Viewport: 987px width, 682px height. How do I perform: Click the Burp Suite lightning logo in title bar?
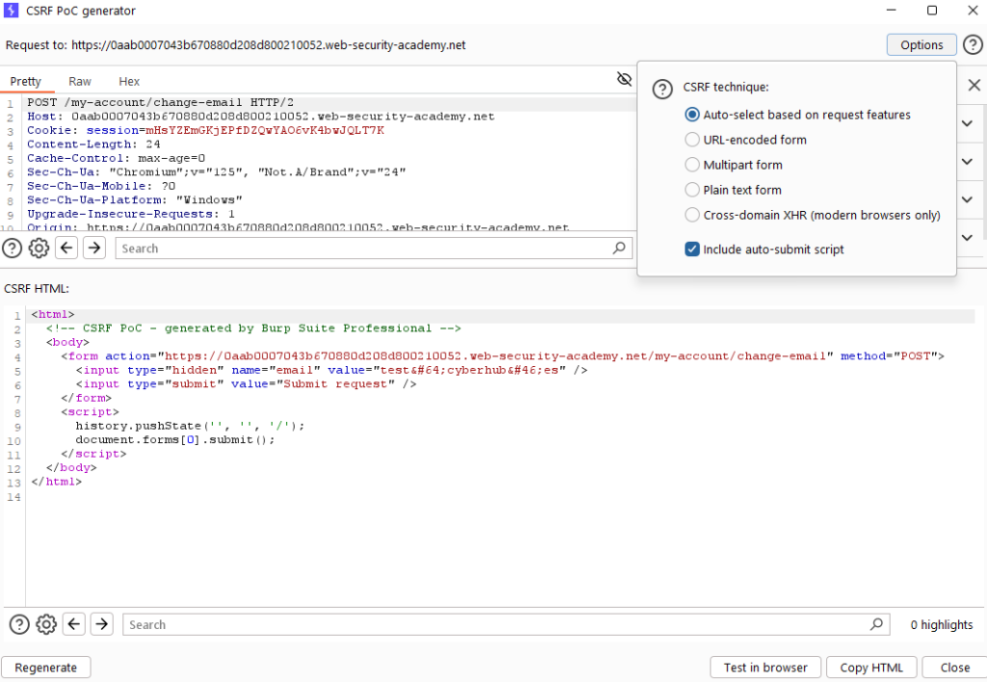pyautogui.click(x=11, y=11)
